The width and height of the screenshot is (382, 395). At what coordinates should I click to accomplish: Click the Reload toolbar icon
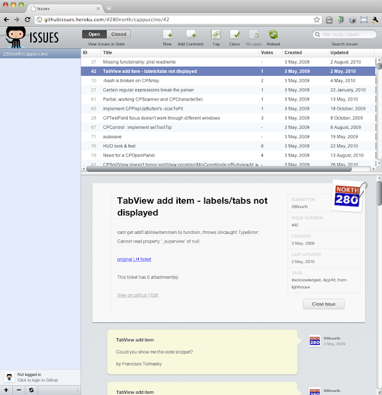[273, 35]
